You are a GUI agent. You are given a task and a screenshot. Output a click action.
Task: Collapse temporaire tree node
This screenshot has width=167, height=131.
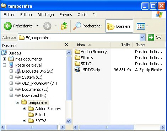(17, 102)
